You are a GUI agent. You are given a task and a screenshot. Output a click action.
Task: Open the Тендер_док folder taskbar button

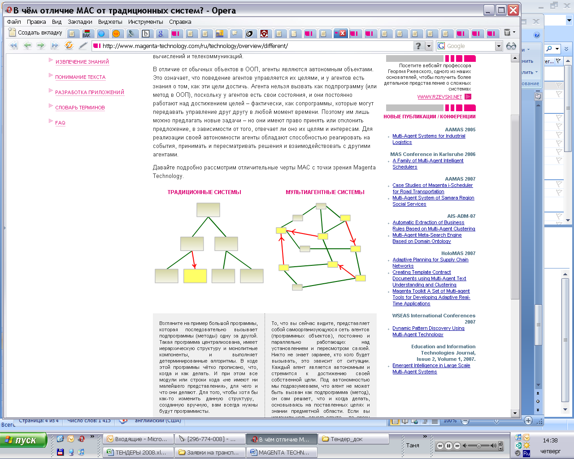(354, 439)
